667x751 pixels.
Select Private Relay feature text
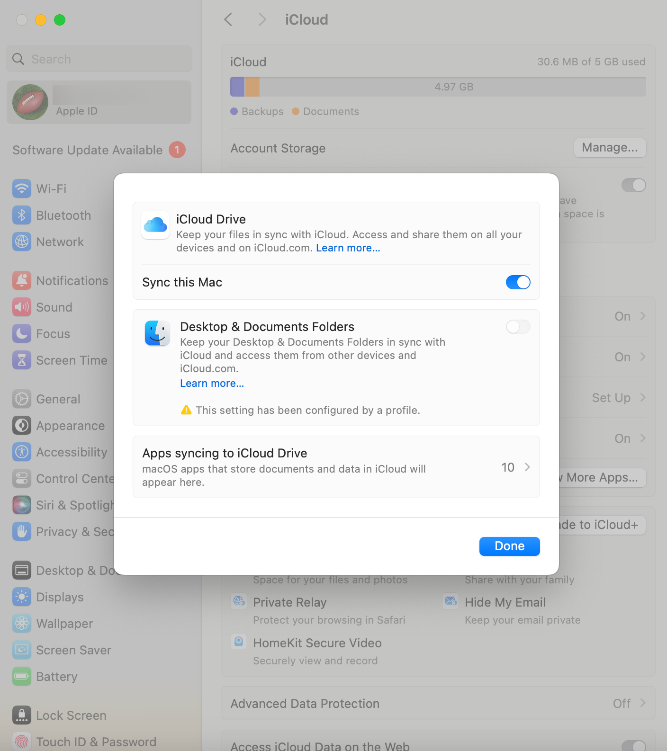(290, 602)
